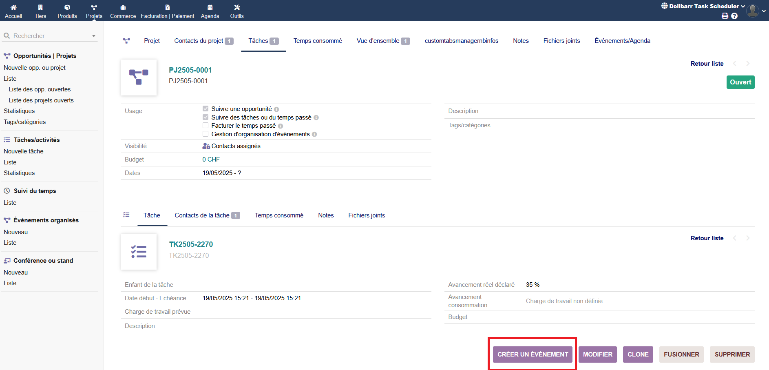Enable 'Facturer le temps passé' checkbox
This screenshot has height=370, width=769.
pos(206,126)
